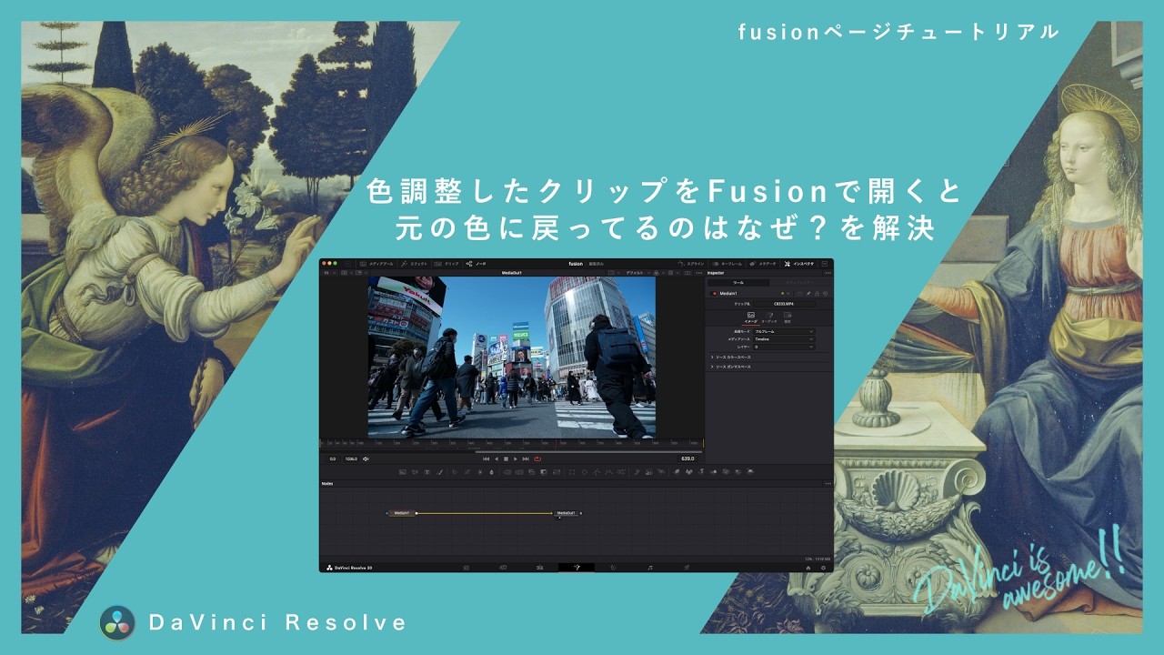Viewport: 1164px width, 655px height.
Task: Select the ツール tab in Inspector
Action: 738,283
